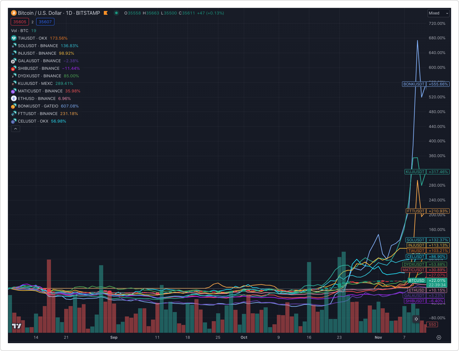Jump to latest bar with double-arrow button

click(x=416, y=319)
